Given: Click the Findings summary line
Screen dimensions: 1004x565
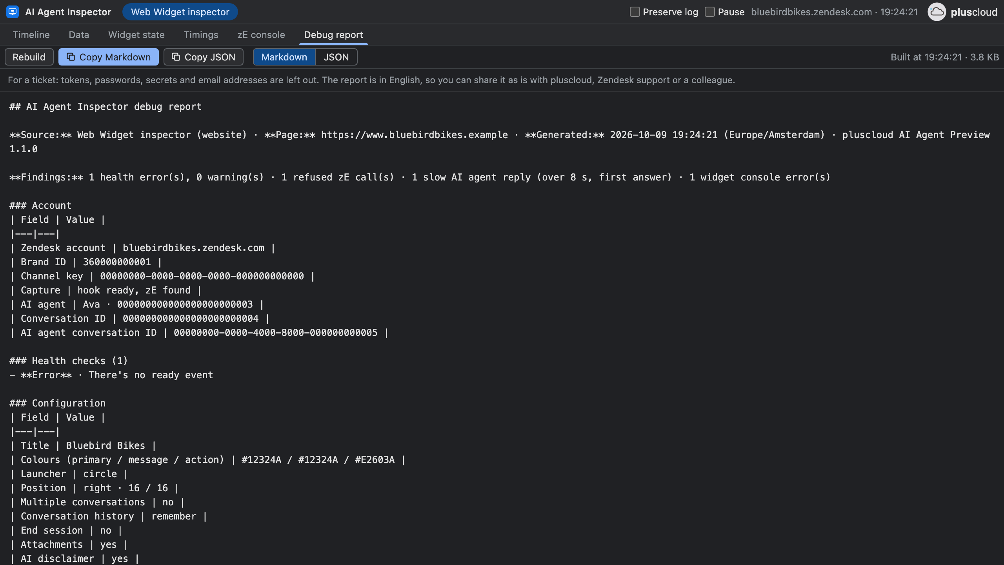Looking at the screenshot, I should click(420, 177).
